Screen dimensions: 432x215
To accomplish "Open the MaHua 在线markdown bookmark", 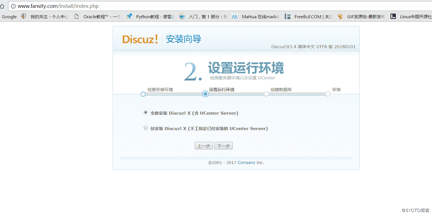I will tap(260, 17).
